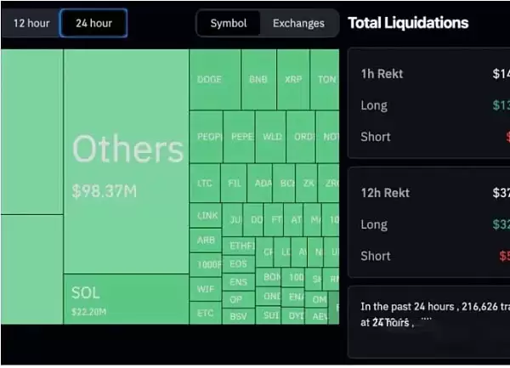Select the LTC tile
510x368 pixels.
205,183
